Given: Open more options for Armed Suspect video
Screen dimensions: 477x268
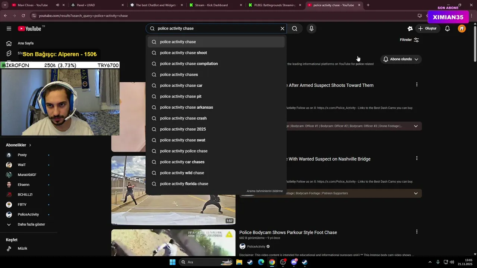Looking at the screenshot, I should coord(417,85).
